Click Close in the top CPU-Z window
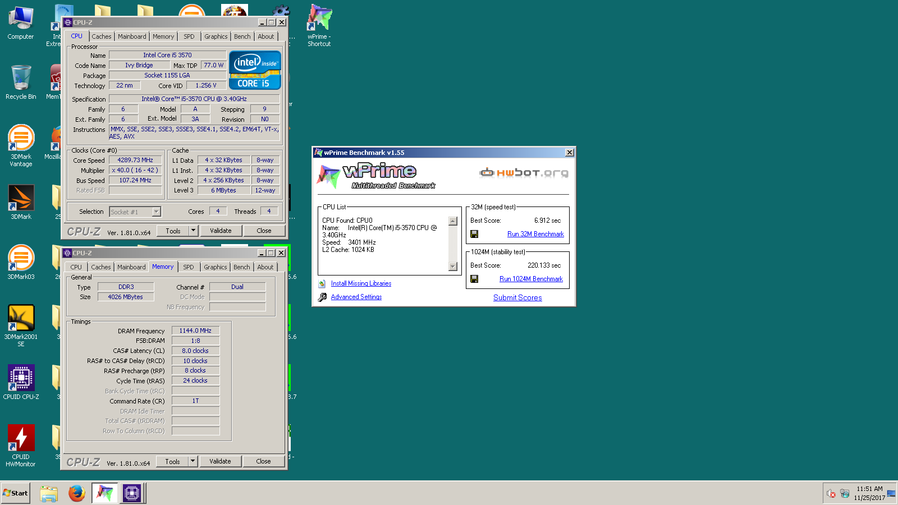The width and height of the screenshot is (898, 505). pos(264,231)
